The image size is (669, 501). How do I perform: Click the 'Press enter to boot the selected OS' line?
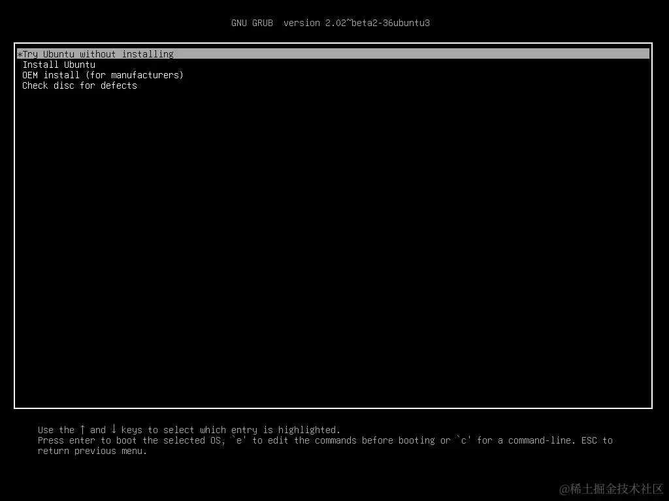[x=325, y=440]
